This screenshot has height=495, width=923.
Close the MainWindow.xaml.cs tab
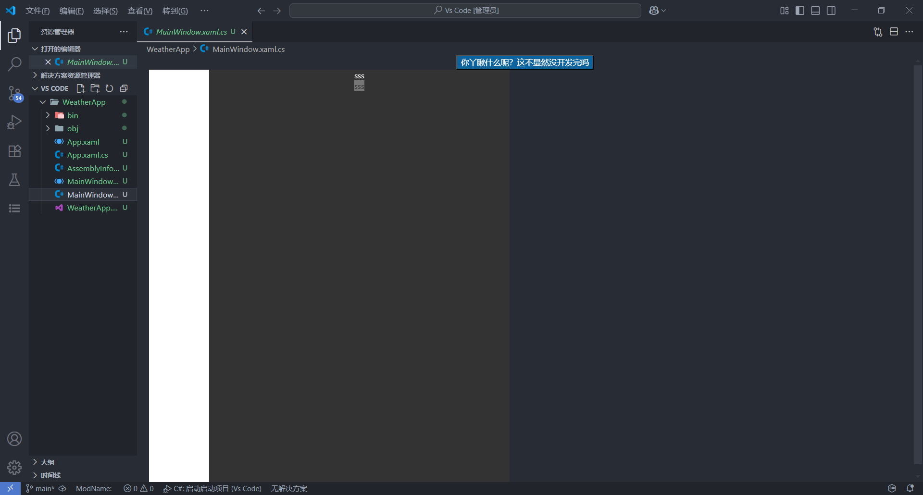[x=244, y=32]
